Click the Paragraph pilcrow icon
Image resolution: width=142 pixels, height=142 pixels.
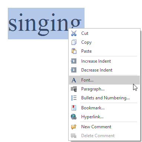click(74, 89)
